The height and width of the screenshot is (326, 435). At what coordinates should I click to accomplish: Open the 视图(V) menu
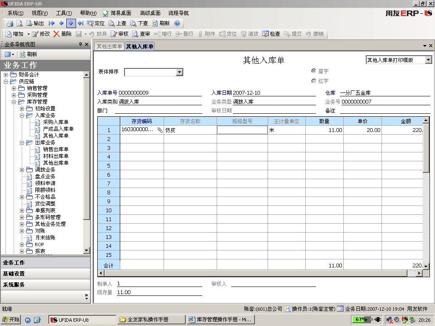click(40, 13)
